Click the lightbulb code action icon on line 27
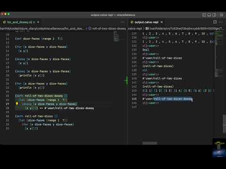 (x=17, y=104)
